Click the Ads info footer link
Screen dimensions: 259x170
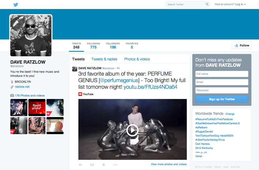(235, 167)
